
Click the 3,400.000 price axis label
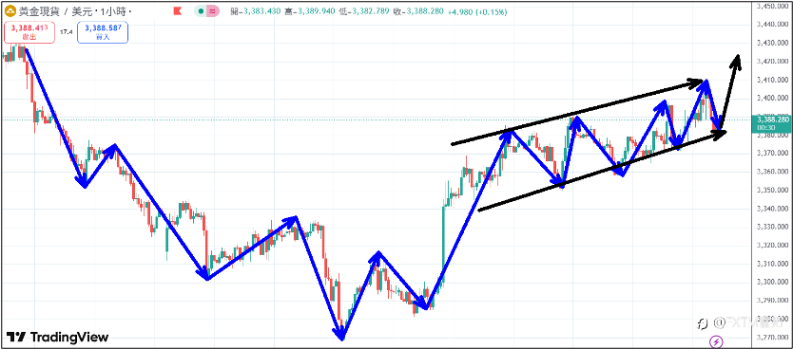click(x=773, y=98)
